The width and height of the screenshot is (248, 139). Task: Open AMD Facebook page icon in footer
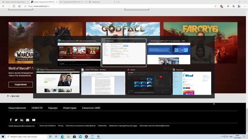[x=11, y=120]
